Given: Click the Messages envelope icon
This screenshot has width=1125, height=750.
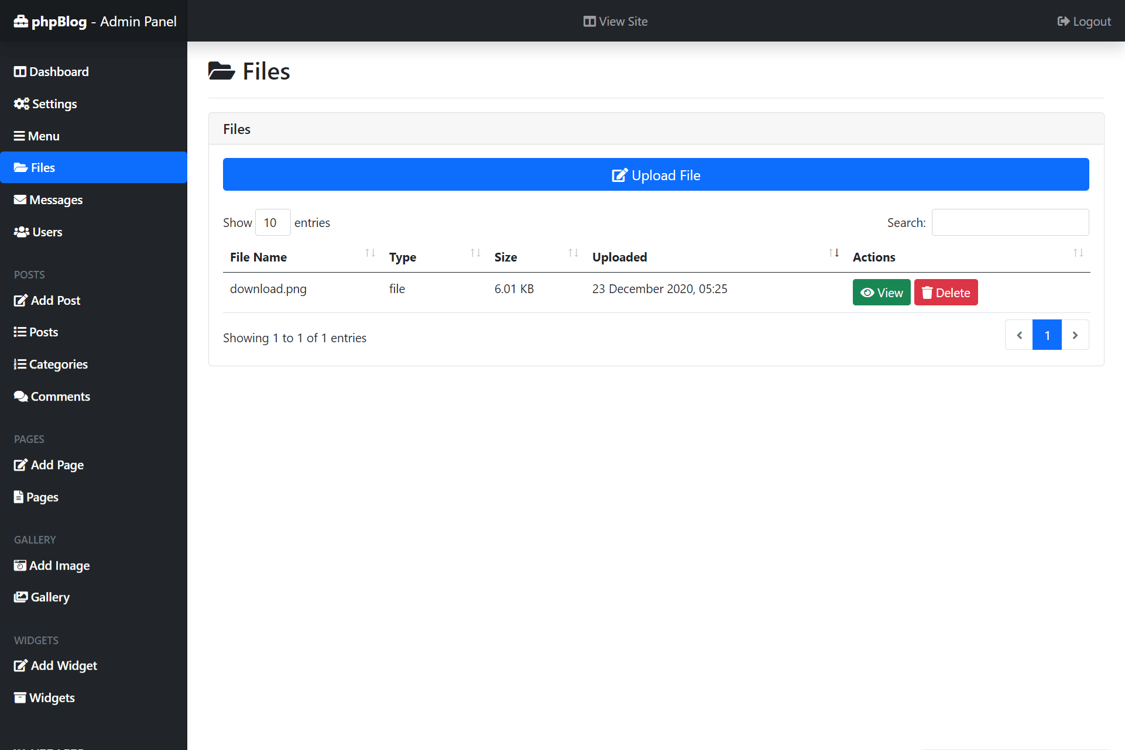Looking at the screenshot, I should tap(20, 200).
